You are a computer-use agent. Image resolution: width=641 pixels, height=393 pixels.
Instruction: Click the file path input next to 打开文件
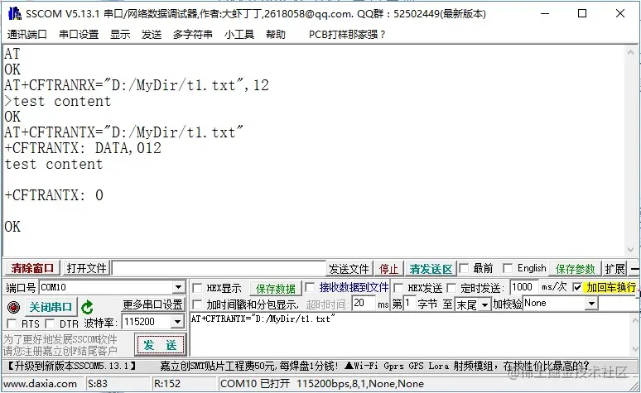point(219,268)
